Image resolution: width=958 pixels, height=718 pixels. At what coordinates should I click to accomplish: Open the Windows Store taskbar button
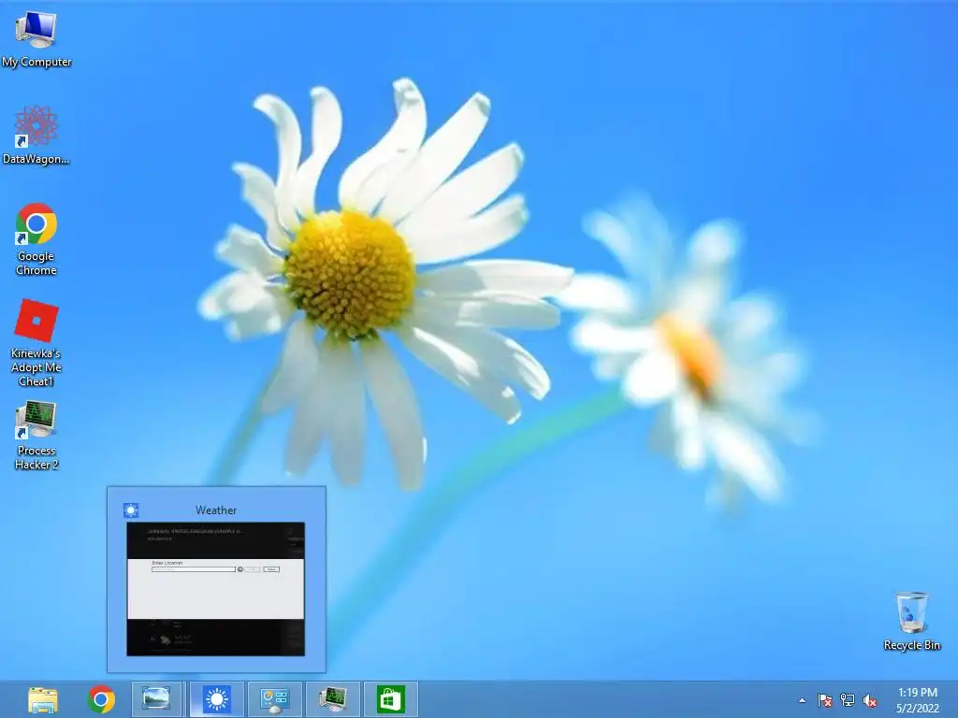click(391, 699)
